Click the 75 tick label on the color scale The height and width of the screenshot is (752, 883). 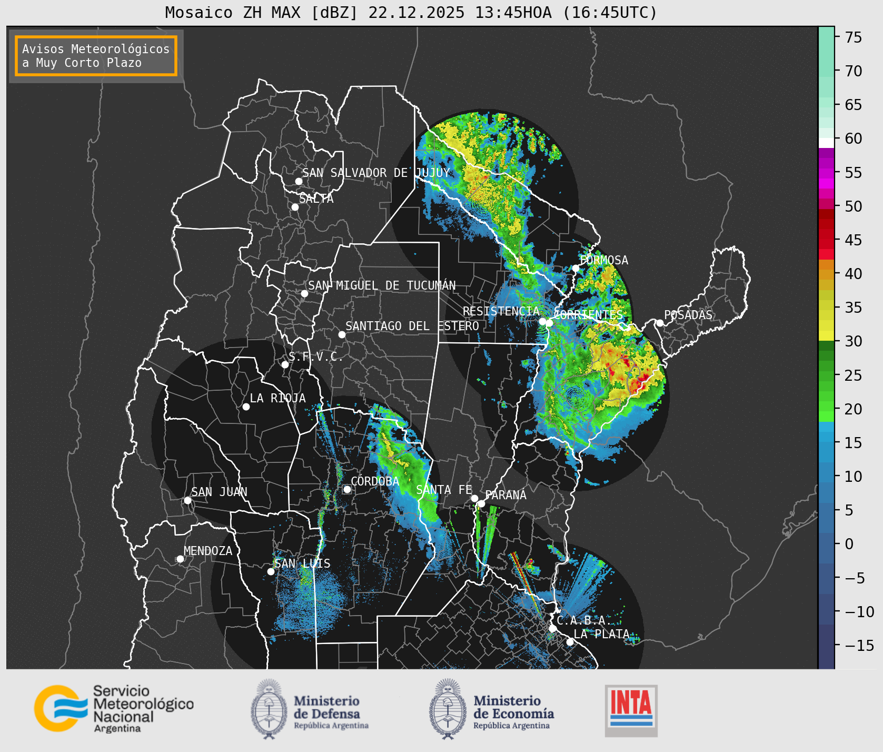854,37
